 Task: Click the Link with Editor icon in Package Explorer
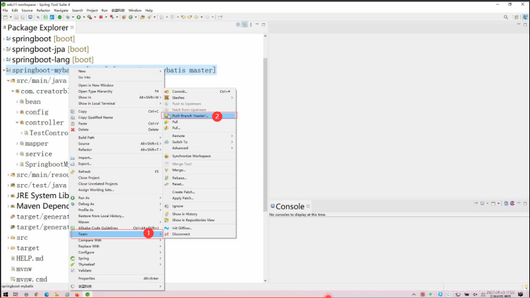[245, 25]
